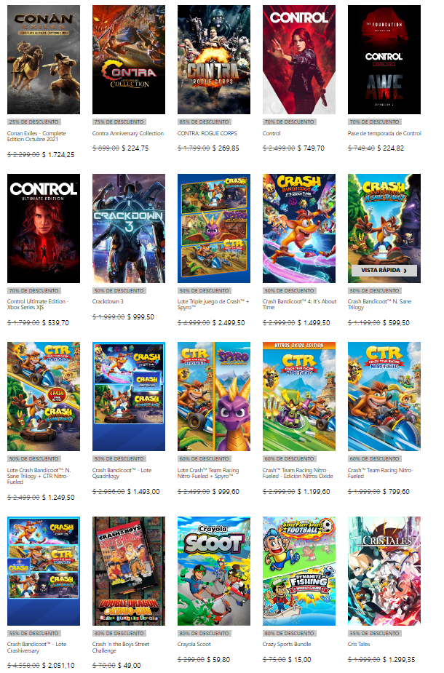This screenshot has height=673, width=444.
Task: Click the Crash Bandicoot N. Sane Trilogy title
Action: [x=379, y=304]
